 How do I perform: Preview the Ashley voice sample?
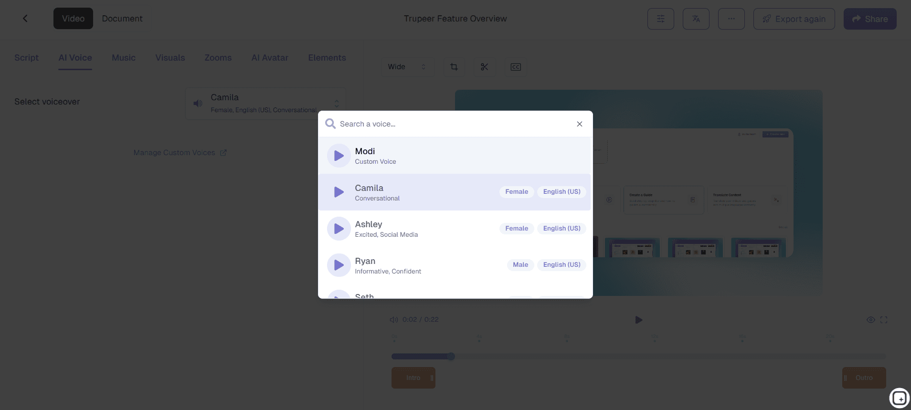[339, 229]
